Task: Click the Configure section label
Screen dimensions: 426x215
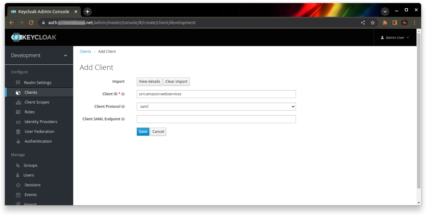Action: pos(19,72)
